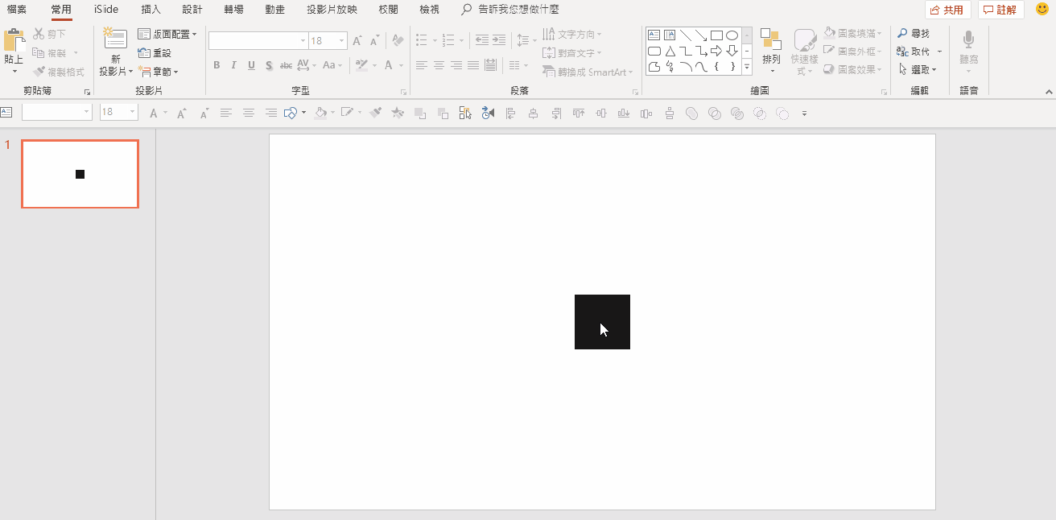The image size is (1056, 520).
Task: Click the 貼上 (Paste) clipboard icon
Action: point(14,41)
